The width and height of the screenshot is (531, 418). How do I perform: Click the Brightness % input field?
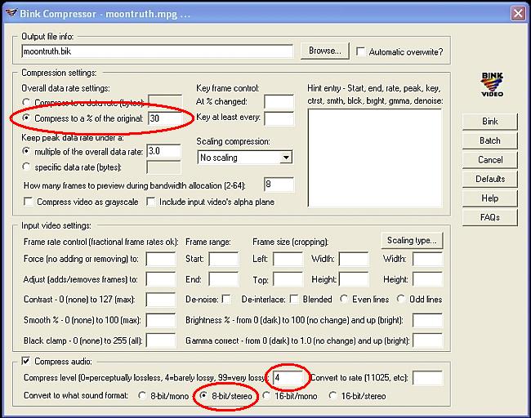coord(427,320)
